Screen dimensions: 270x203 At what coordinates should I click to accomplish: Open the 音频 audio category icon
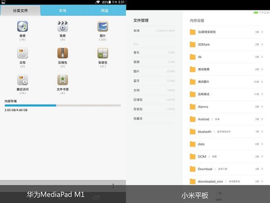pyautogui.click(x=22, y=27)
